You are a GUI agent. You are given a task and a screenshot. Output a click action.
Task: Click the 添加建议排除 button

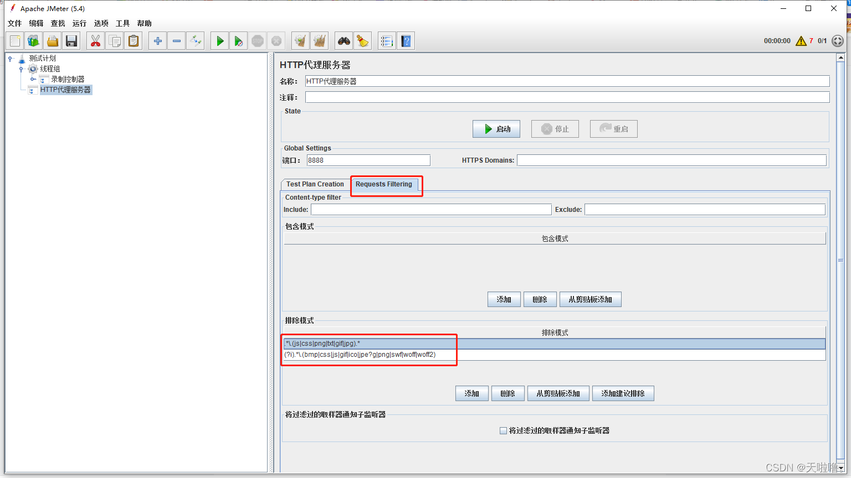point(623,393)
